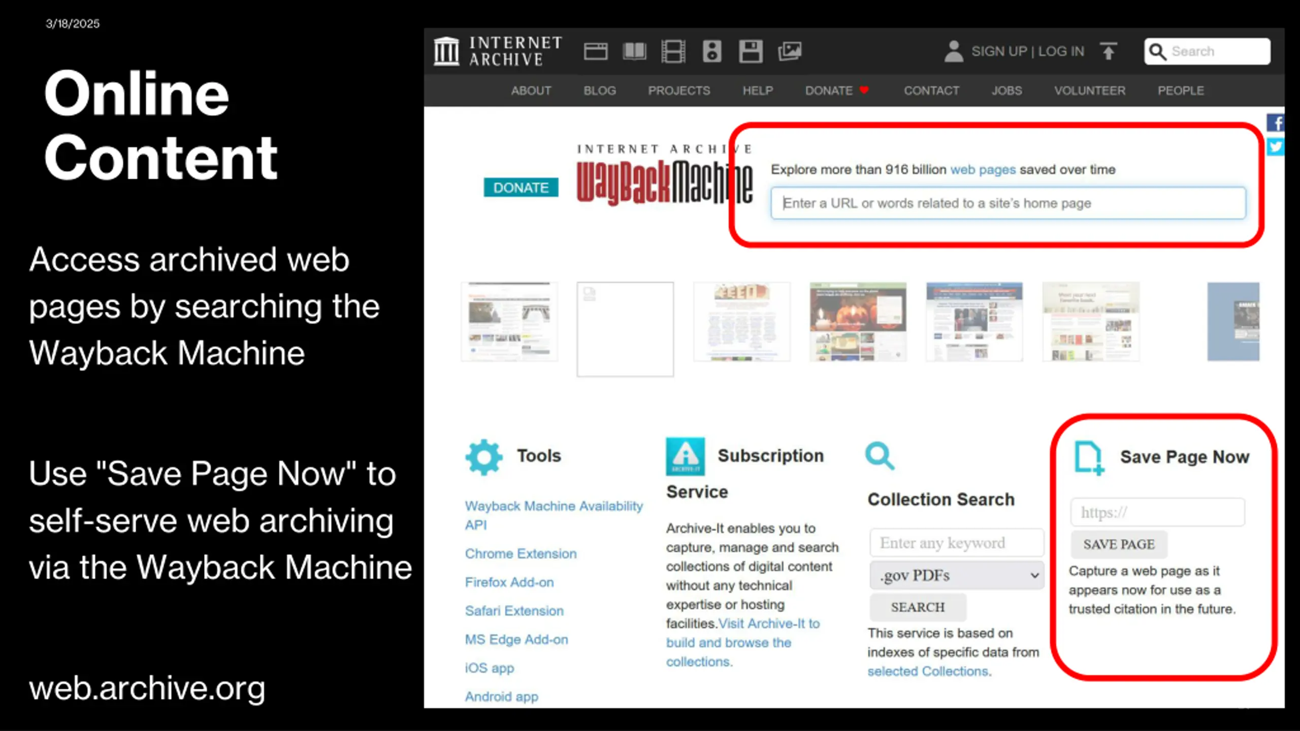Viewport: 1300px width, 731px height.
Task: Open the Video film strip icon
Action: pos(673,51)
